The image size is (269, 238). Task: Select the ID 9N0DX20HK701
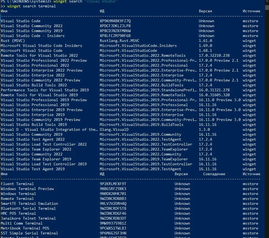(x=113, y=194)
